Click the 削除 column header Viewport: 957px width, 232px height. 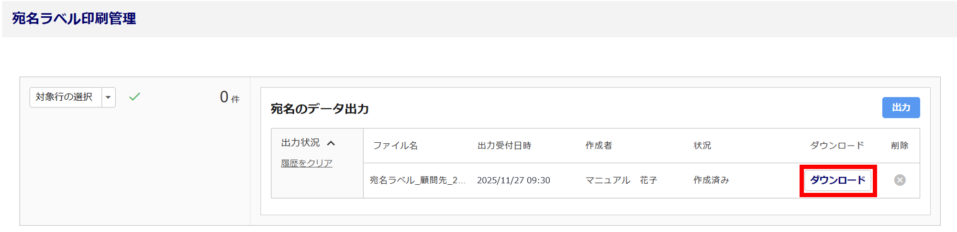pyautogui.click(x=900, y=146)
